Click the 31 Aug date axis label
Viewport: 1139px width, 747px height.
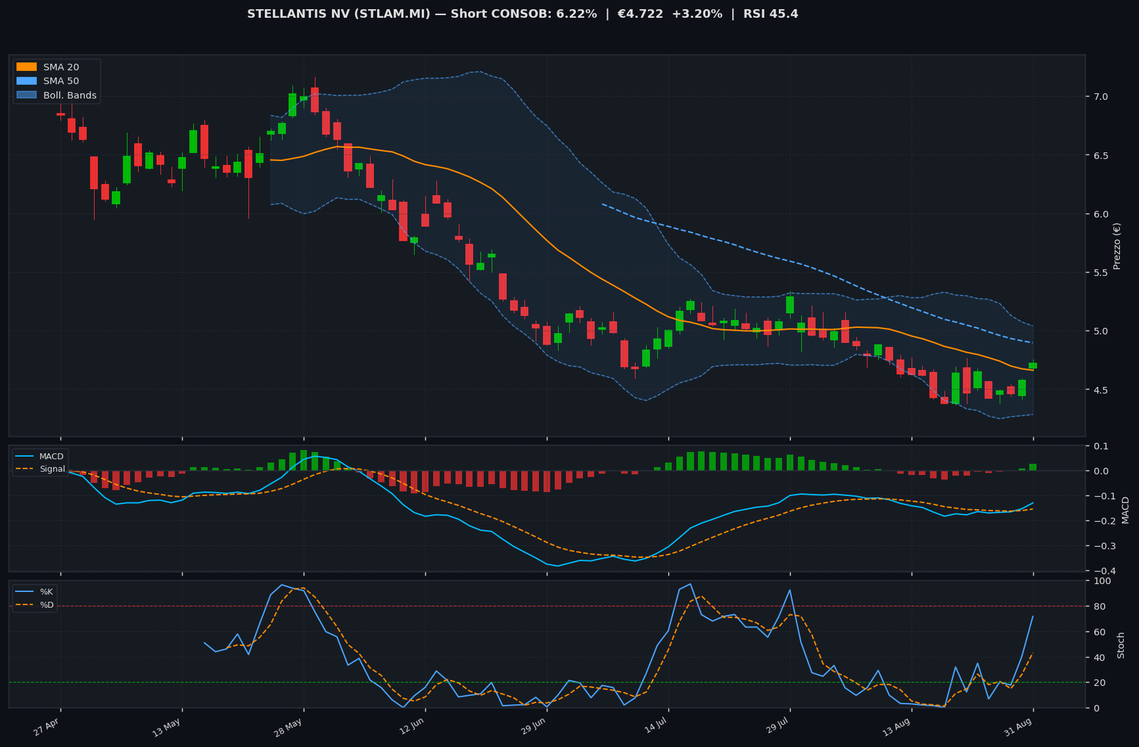(x=1019, y=728)
